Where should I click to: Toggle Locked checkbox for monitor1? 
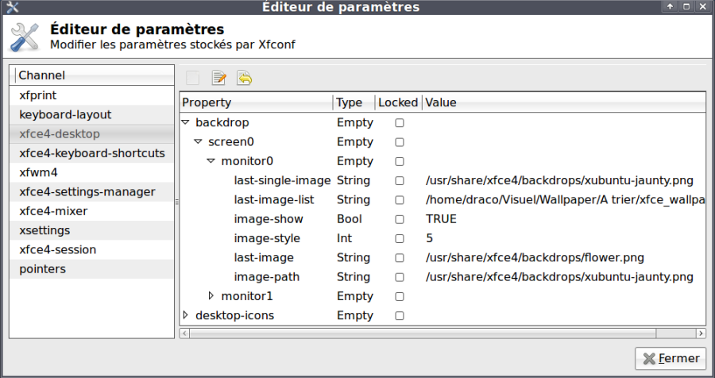click(400, 296)
